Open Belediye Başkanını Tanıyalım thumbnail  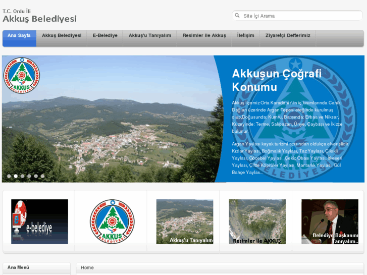(x=330, y=222)
